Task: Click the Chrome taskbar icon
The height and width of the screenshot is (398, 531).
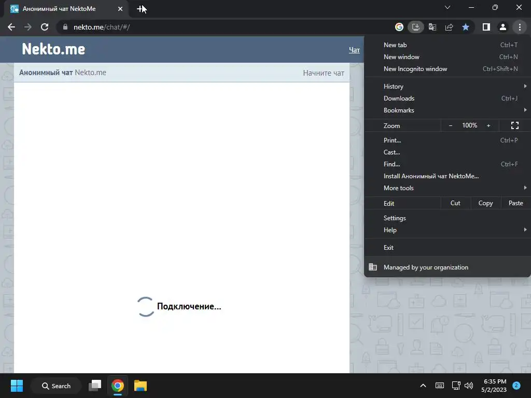Action: tap(118, 386)
